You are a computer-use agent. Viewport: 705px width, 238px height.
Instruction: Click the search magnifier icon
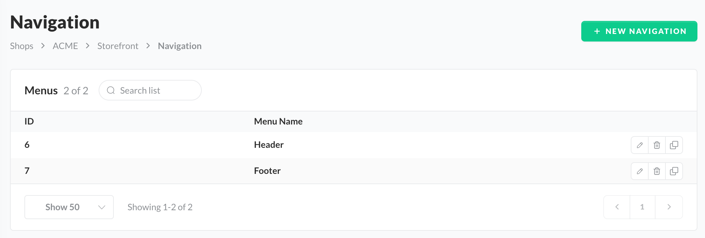111,90
